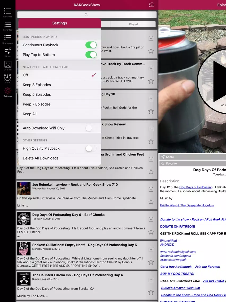This screenshot has width=226, height=302.
Task: Open Haunted Eureka Inn episode thumbnail
Action: [24, 279]
